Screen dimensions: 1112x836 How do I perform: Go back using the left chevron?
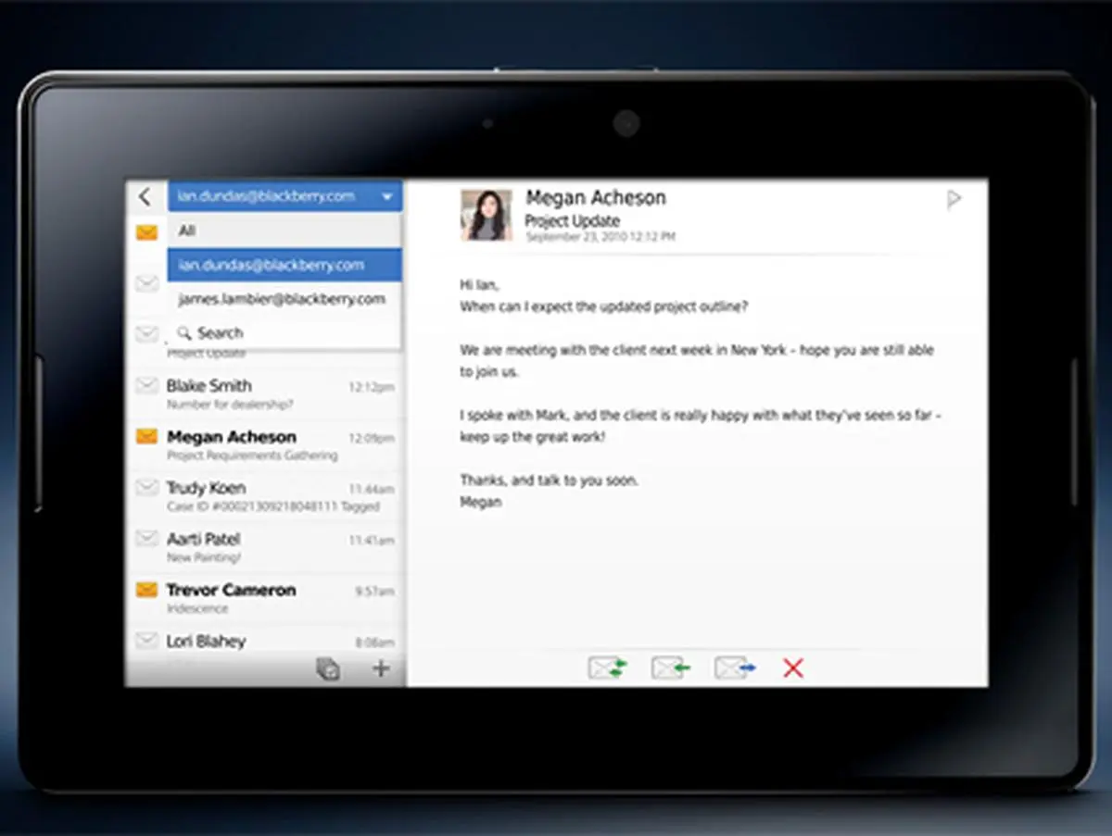145,196
